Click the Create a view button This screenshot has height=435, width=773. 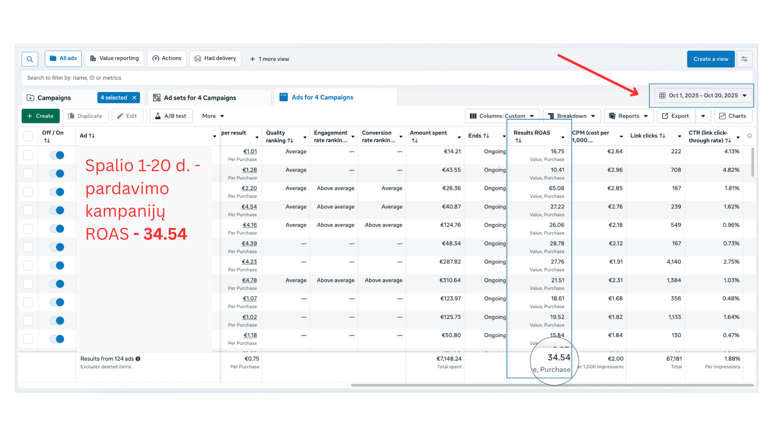click(711, 59)
